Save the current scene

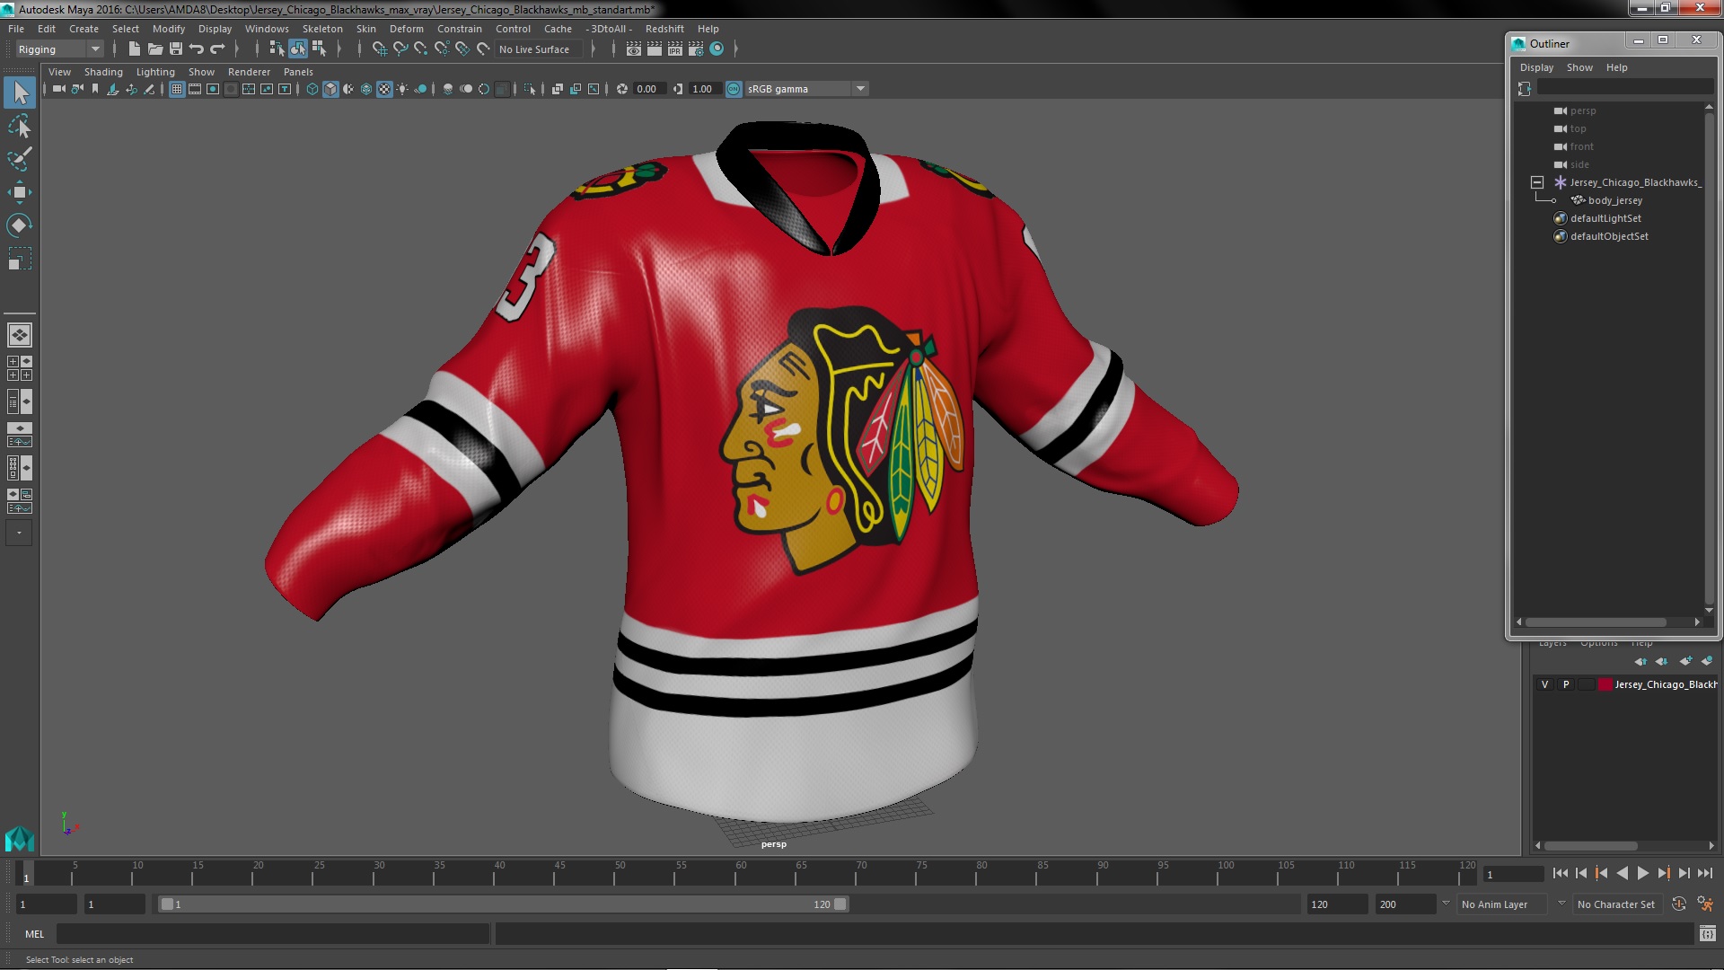point(176,49)
